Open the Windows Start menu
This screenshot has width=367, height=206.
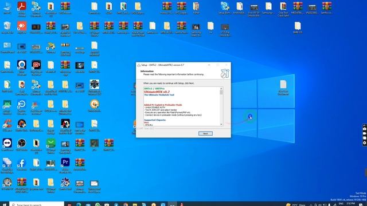pos(4,204)
